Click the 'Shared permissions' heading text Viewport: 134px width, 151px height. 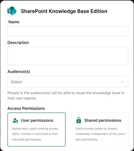pos(103,120)
